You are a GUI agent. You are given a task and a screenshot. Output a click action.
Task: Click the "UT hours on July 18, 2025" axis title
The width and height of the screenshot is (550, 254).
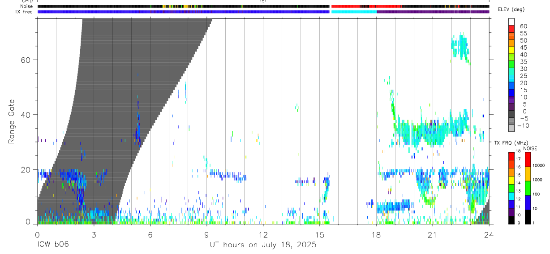(x=263, y=245)
